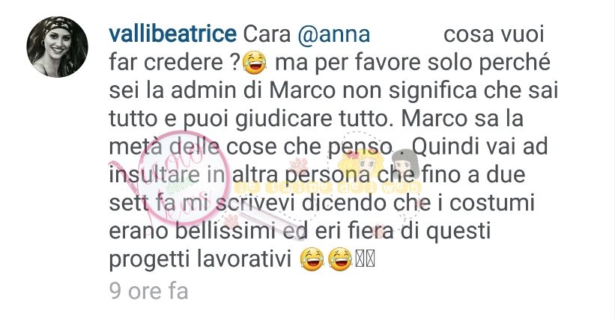Viewport: 615px width, 319px height.
Task: Click the '9 ore fa' timestamp
Action: coord(148,291)
